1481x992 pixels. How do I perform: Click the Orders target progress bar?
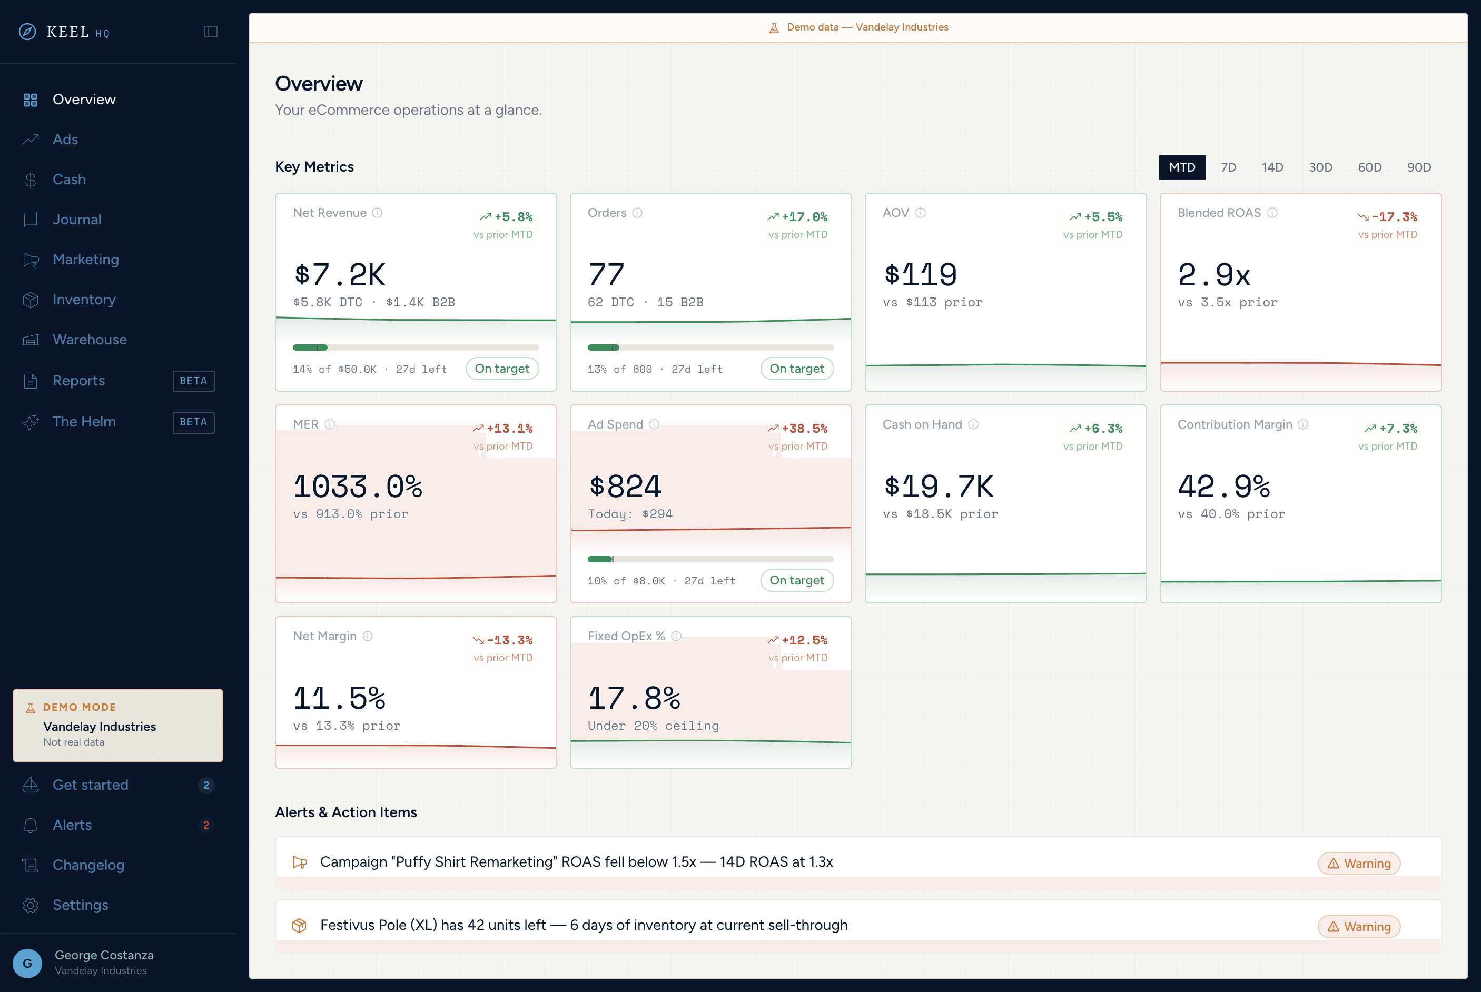710,348
